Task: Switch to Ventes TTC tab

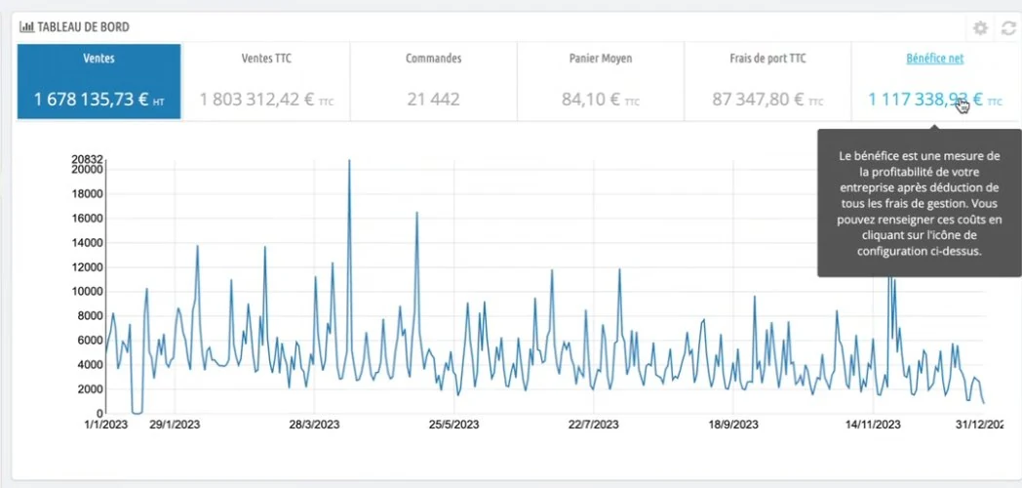Action: [x=266, y=82]
